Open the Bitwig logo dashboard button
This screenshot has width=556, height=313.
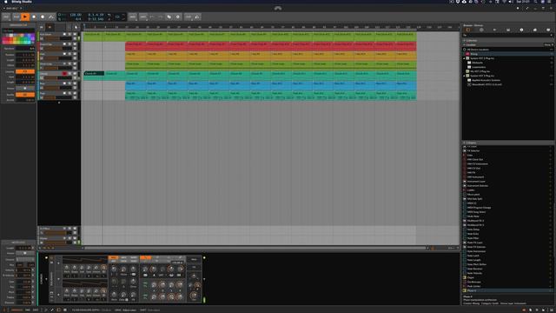[x=278, y=9]
